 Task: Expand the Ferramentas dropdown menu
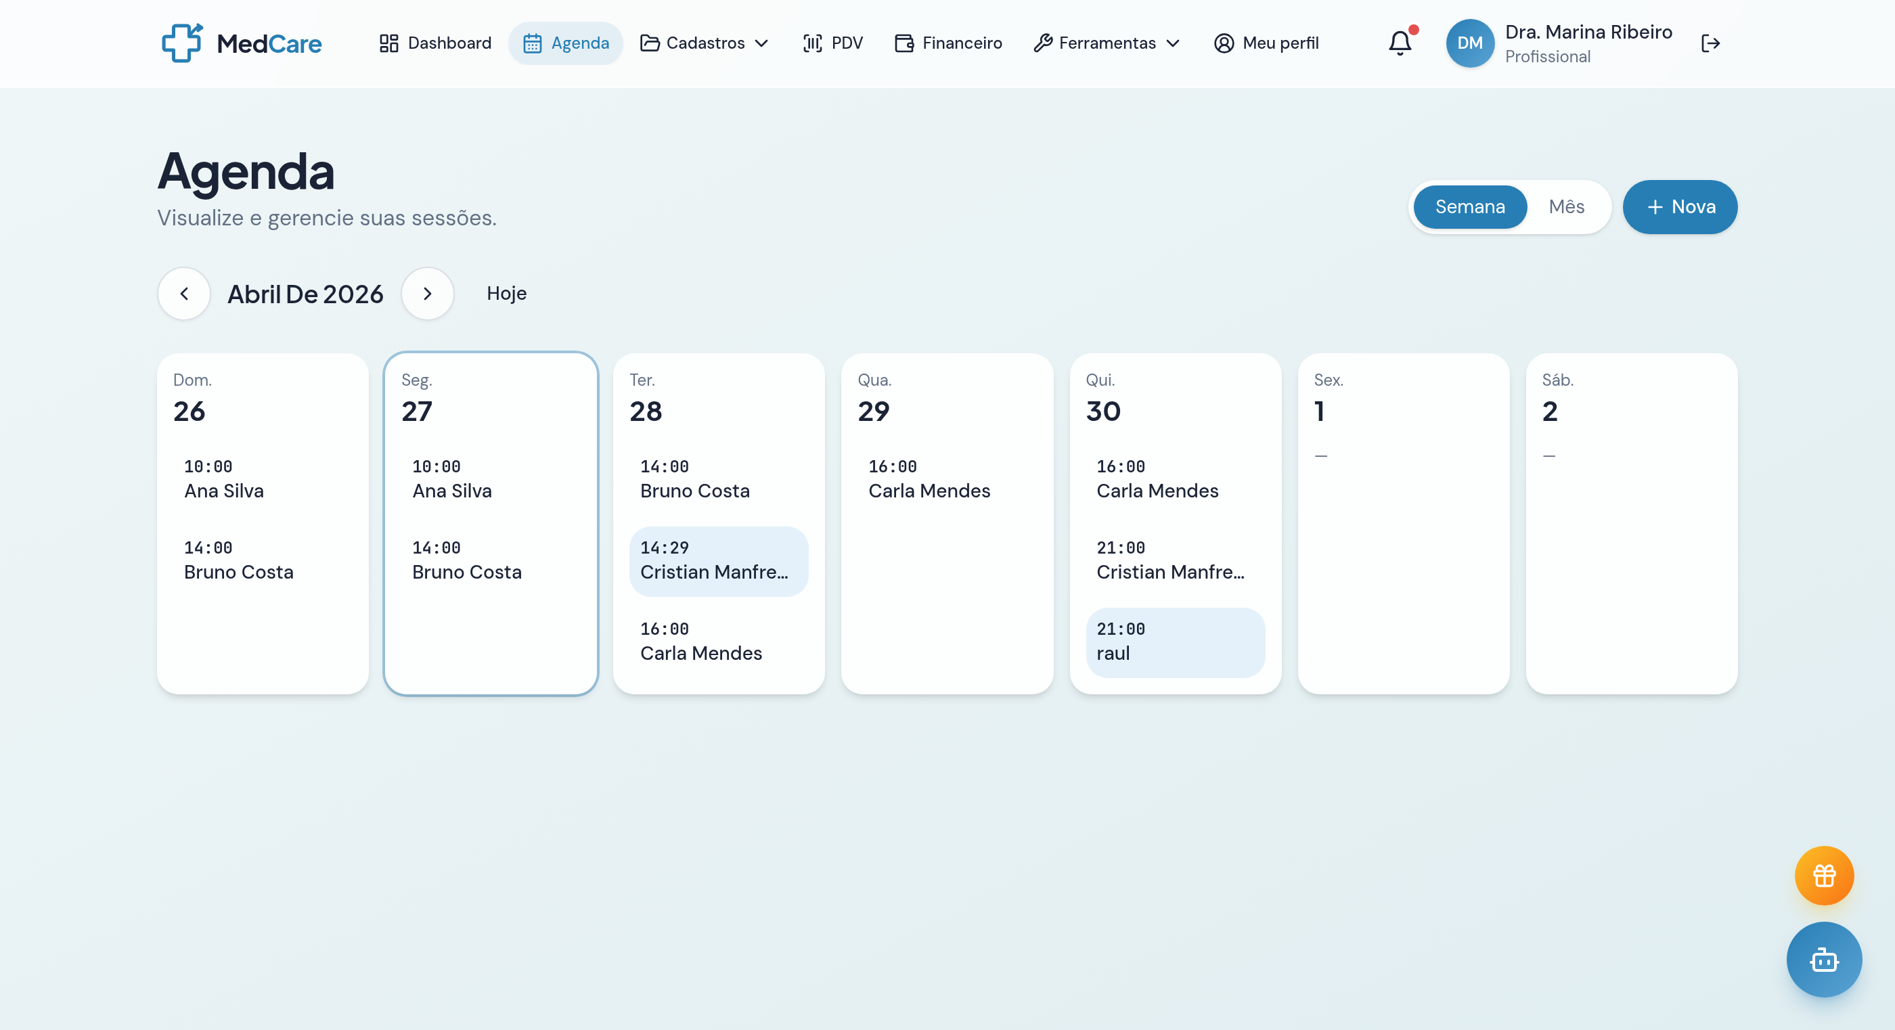coord(1107,43)
